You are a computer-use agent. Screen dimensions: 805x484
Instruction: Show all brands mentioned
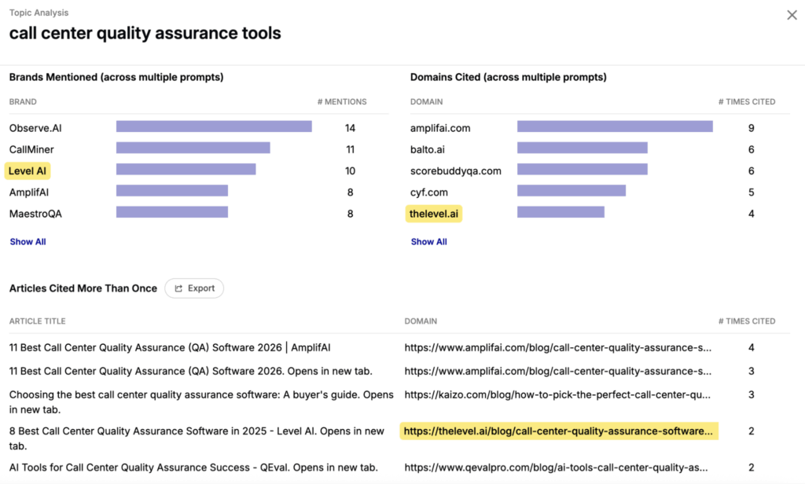point(28,242)
